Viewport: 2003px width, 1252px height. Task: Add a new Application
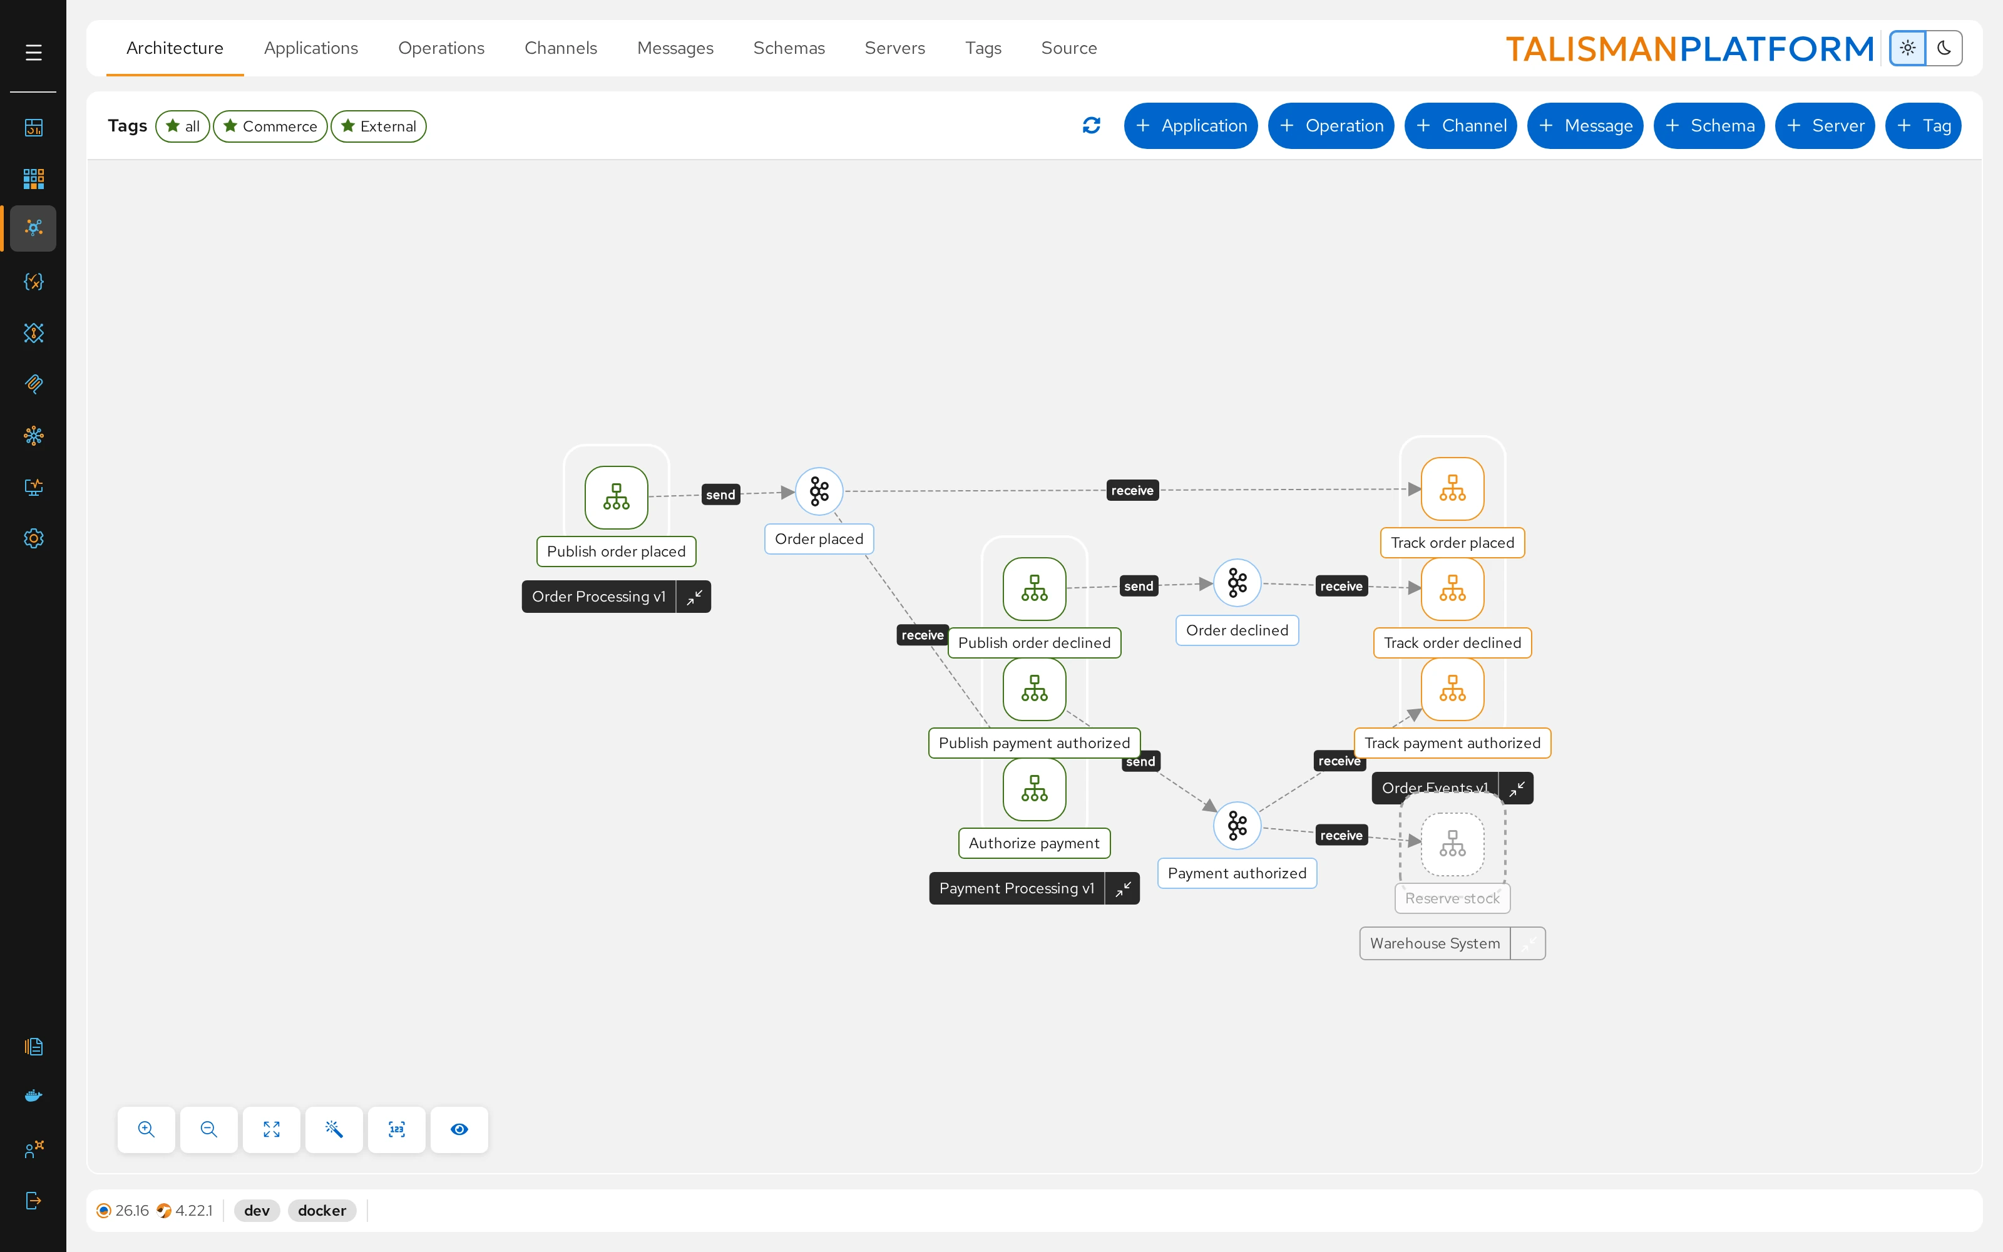[x=1190, y=126]
